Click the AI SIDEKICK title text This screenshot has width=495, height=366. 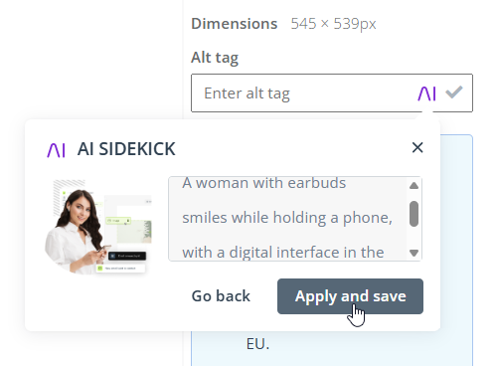(x=126, y=149)
